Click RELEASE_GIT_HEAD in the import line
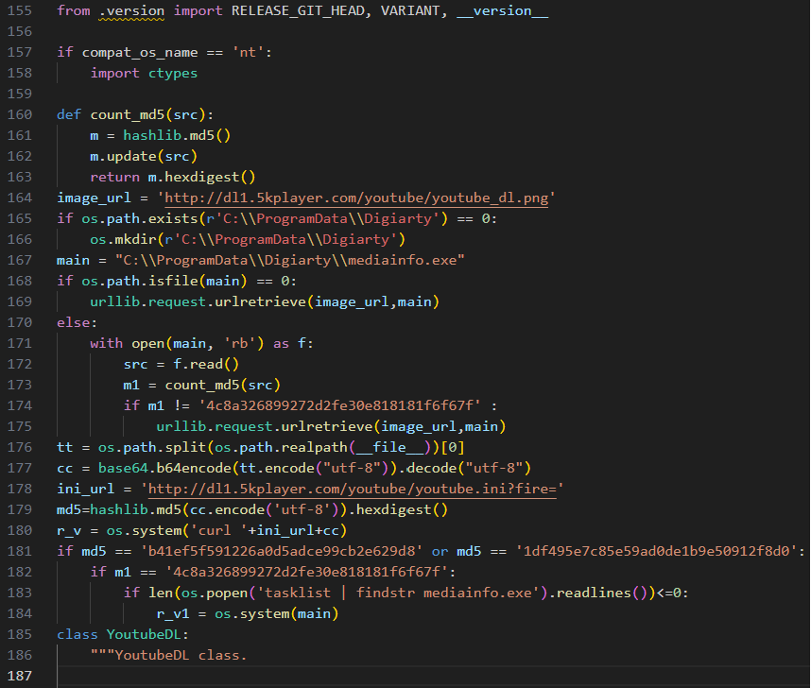 (298, 10)
